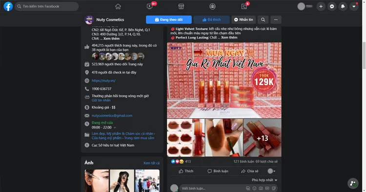The image size is (366, 192).
Task: Click the plus Create button
Action: 321,6
